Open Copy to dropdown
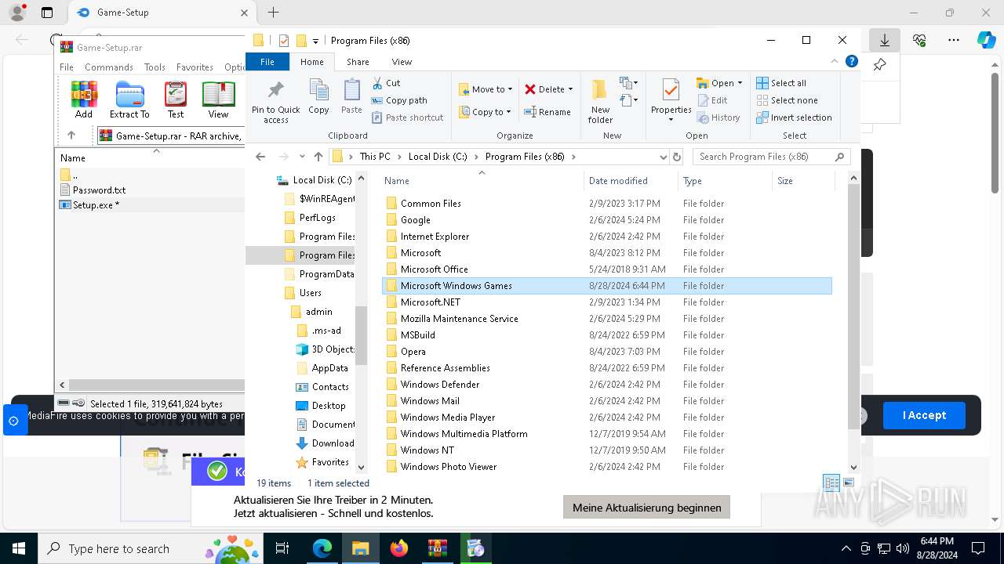Screen dimensions: 1004x564 point(486,112)
